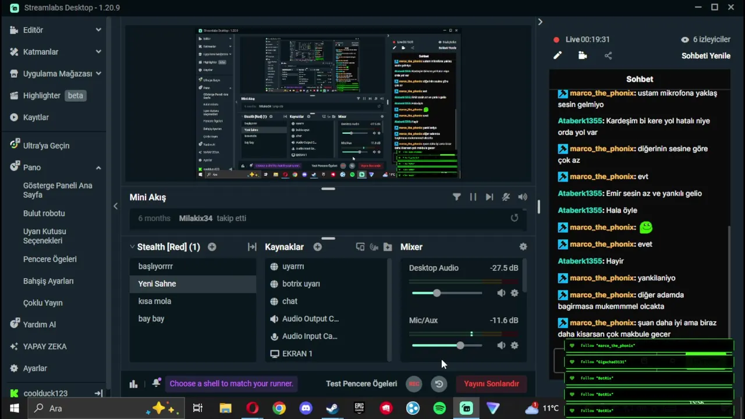Open Mixer settings gear at panel header
Viewport: 745px width, 419px height.
(x=523, y=247)
